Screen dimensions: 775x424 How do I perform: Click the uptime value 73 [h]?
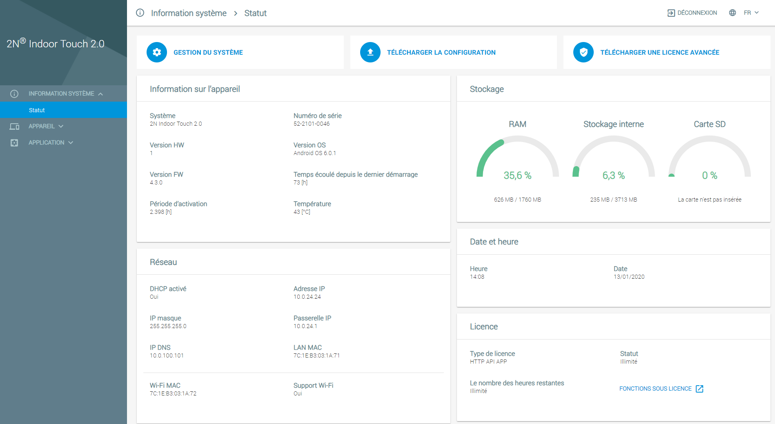click(x=301, y=182)
